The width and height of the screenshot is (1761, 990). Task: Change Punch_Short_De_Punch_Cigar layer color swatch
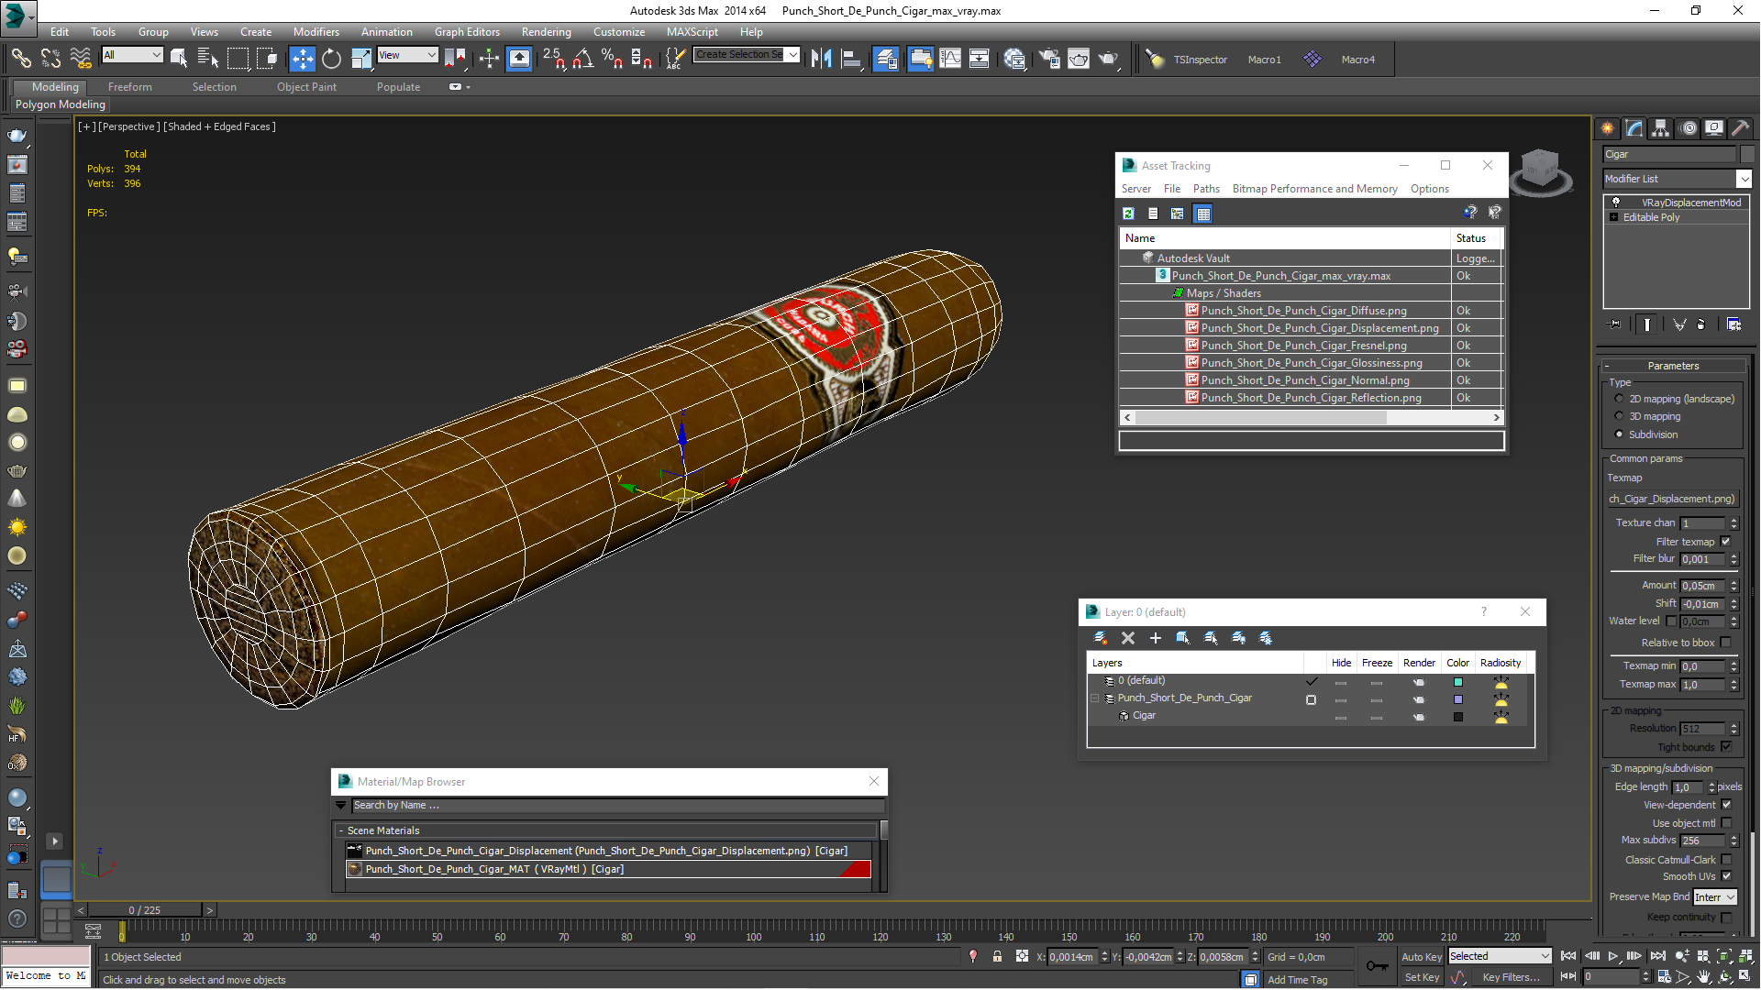pyautogui.click(x=1457, y=699)
